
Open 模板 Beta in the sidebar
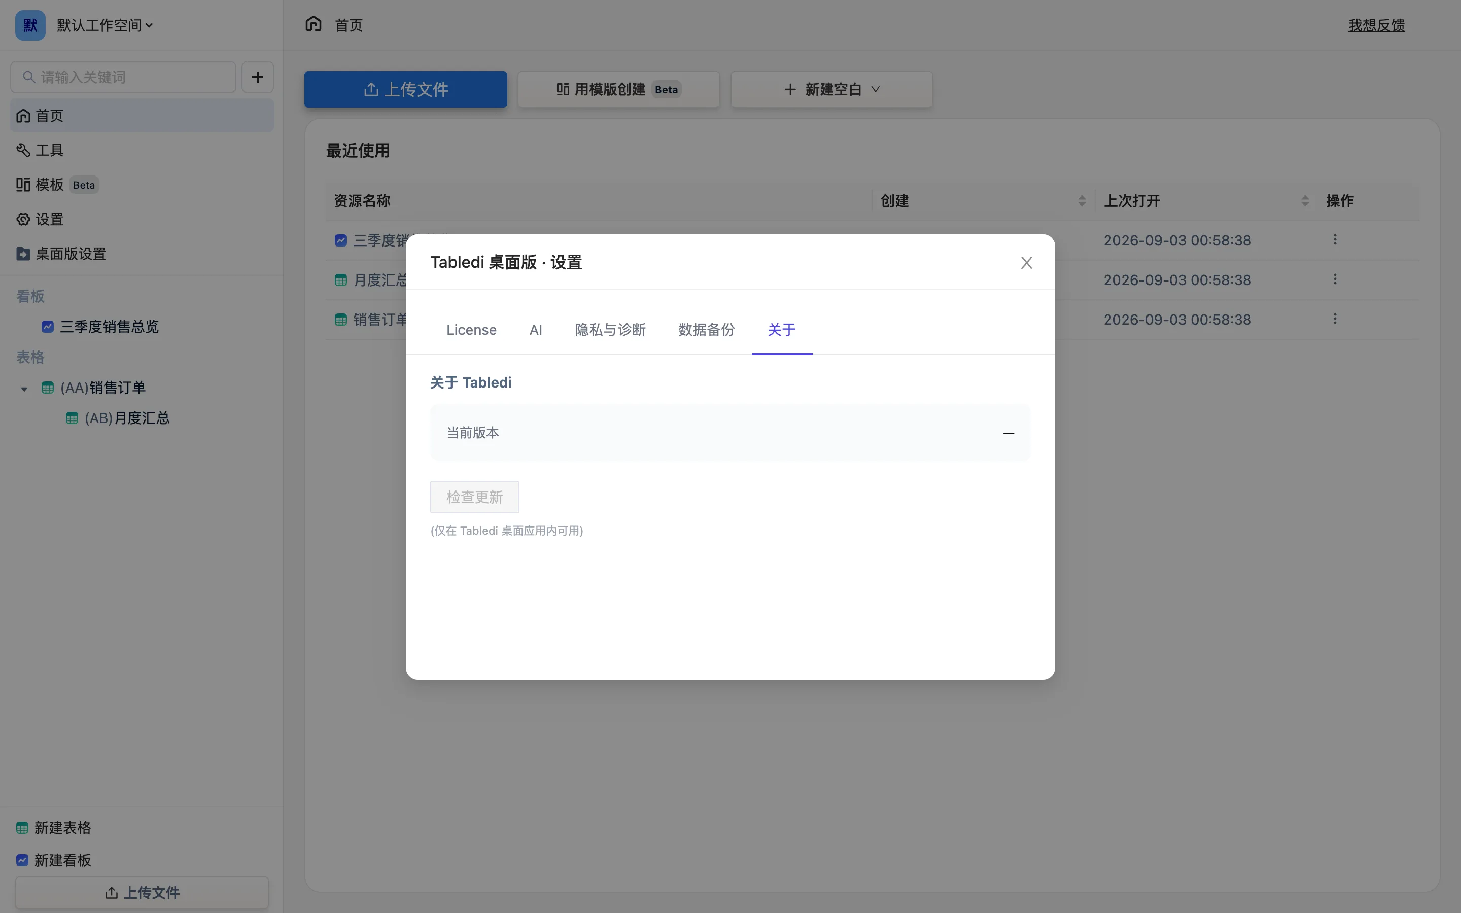pos(142,185)
